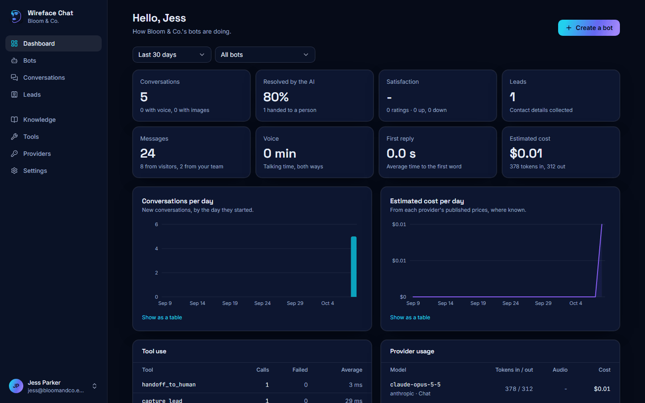The image size is (645, 403).
Task: Open the Bots menu item
Action: 53,60
